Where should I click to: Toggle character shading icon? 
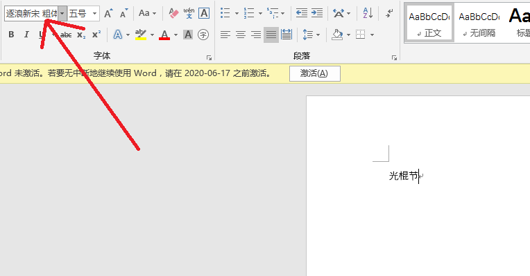click(188, 35)
